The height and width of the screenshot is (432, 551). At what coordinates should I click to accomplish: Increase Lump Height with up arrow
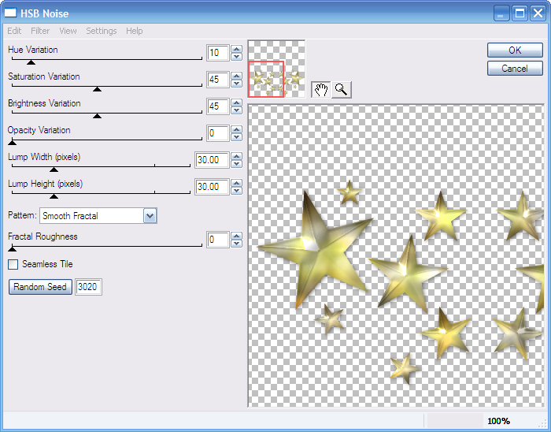[237, 183]
